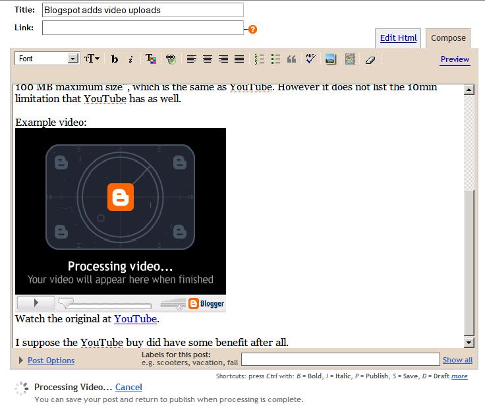
Task: Click the 'Labels for this post:' label
Action: (x=176, y=355)
